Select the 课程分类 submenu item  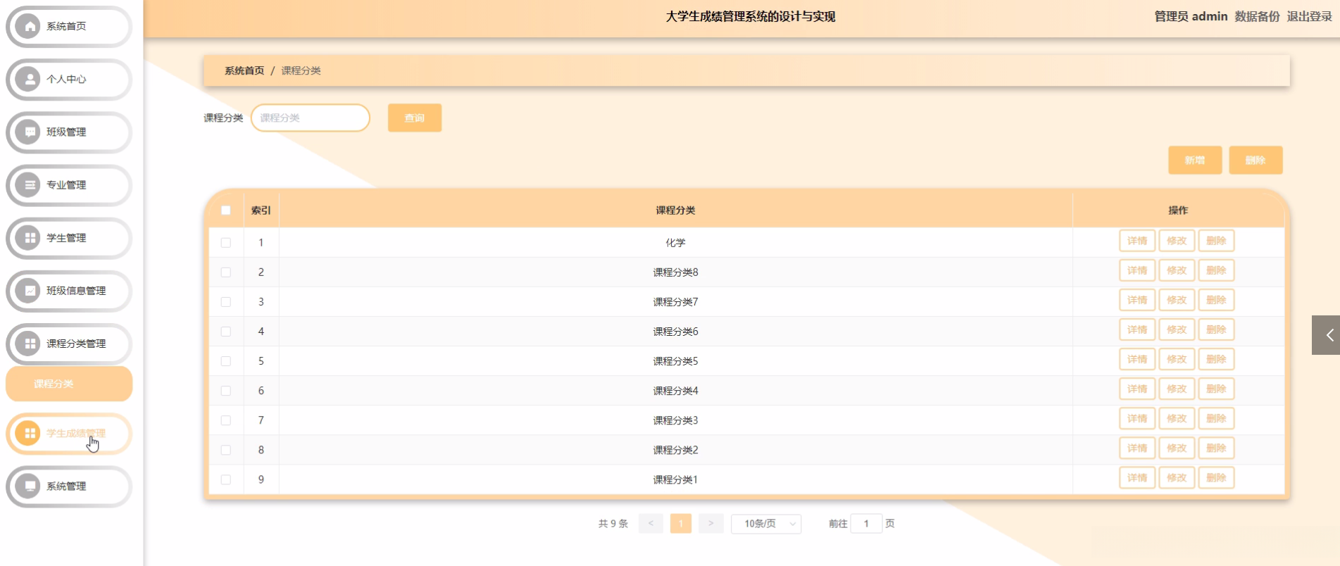[x=69, y=384]
